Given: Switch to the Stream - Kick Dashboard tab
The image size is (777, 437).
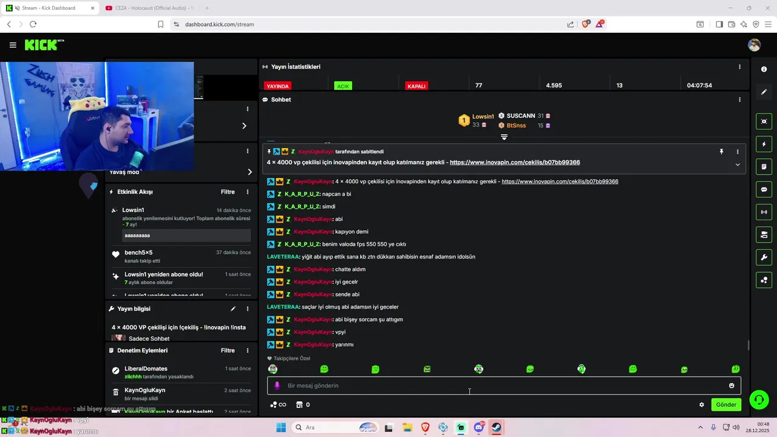Looking at the screenshot, I should pos(49,8).
